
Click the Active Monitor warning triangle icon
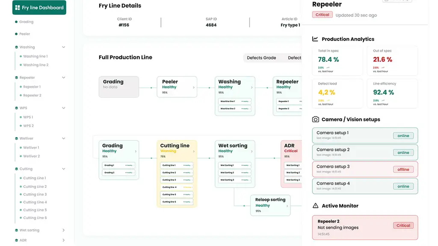pos(315,205)
